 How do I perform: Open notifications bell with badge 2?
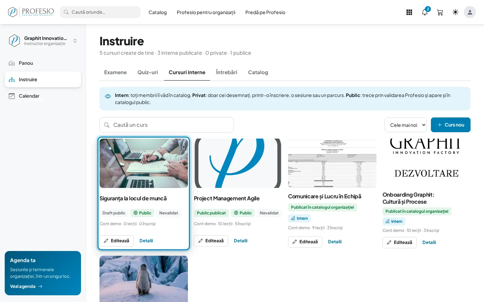(425, 12)
